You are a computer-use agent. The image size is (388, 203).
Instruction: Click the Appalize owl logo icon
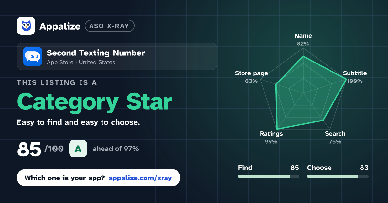click(x=26, y=26)
